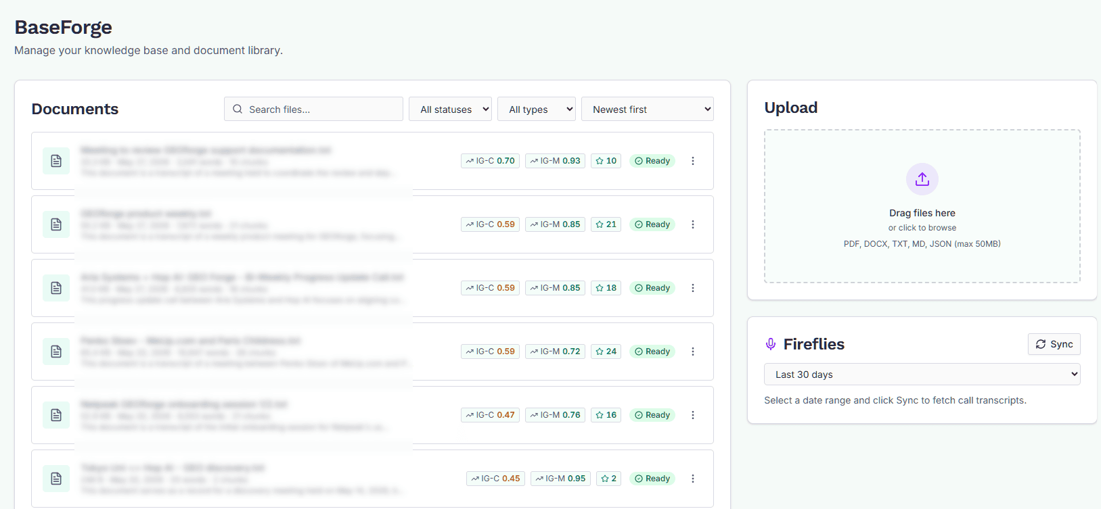The width and height of the screenshot is (1101, 509).
Task: Click the star rating badge showing 2
Action: coord(608,479)
